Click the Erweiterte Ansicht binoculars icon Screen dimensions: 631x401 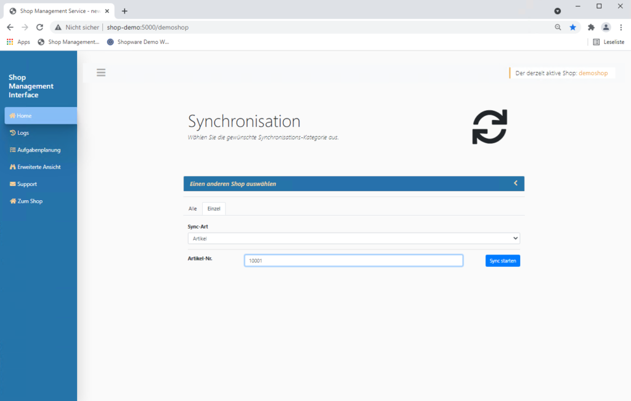[x=12, y=166]
